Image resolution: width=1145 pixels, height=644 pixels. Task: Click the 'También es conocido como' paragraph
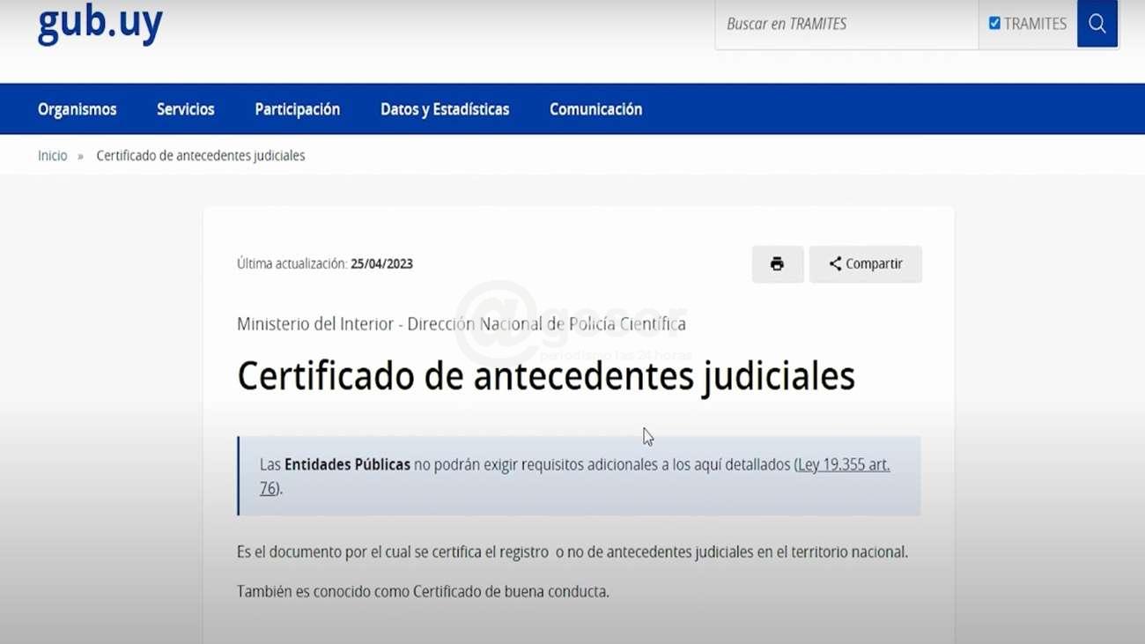click(x=423, y=592)
